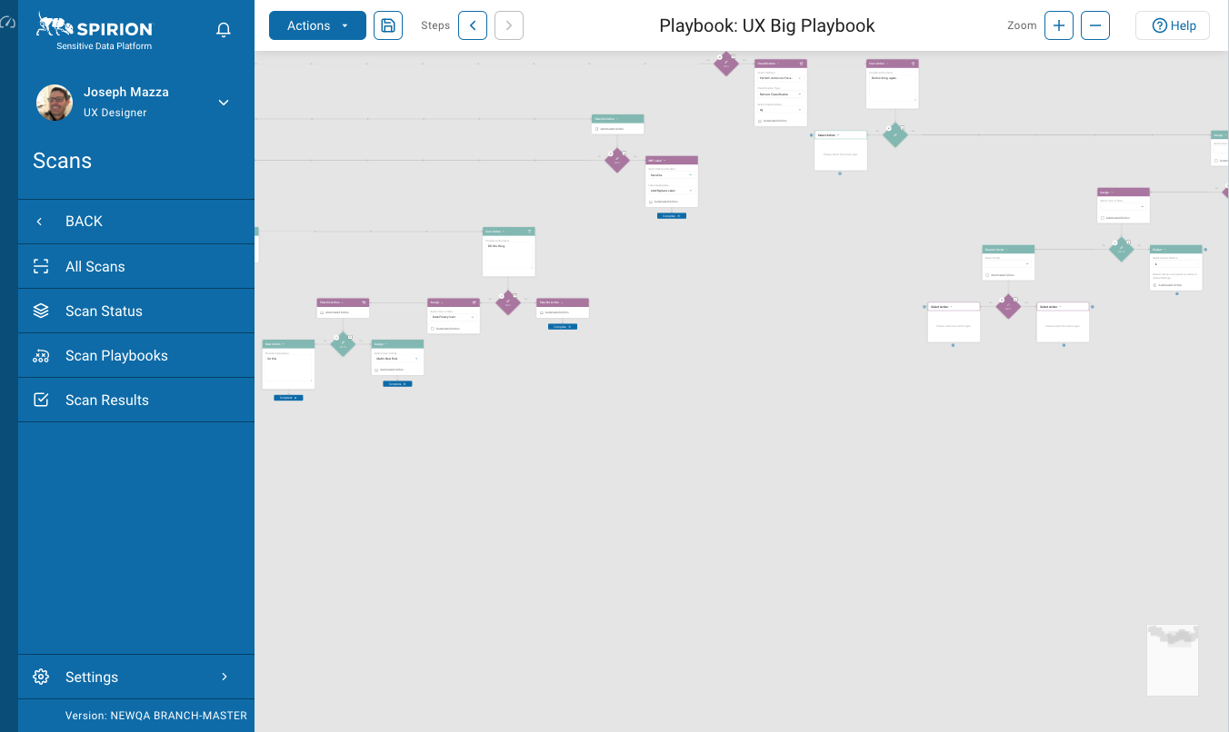
Task: Open All Scans in the sidebar
Action: pyautogui.click(x=95, y=267)
